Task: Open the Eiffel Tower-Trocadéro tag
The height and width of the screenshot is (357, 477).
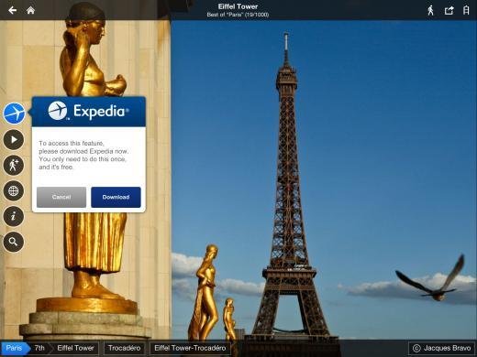Action: [190, 348]
